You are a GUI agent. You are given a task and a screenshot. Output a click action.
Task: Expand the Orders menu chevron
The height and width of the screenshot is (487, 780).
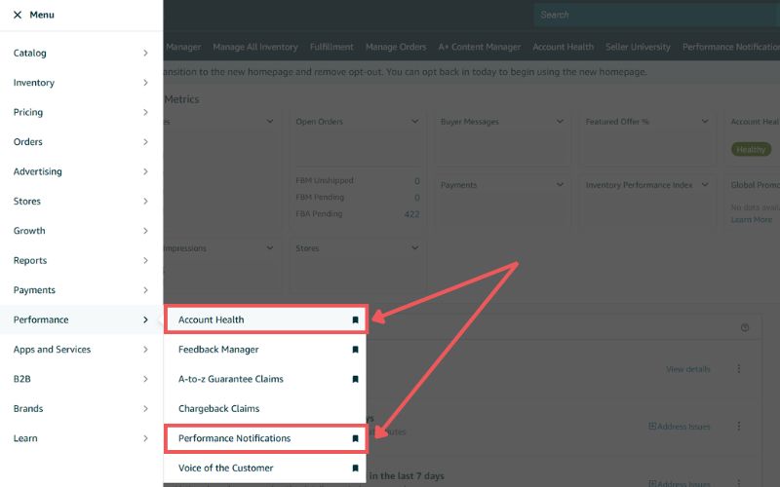coord(145,142)
